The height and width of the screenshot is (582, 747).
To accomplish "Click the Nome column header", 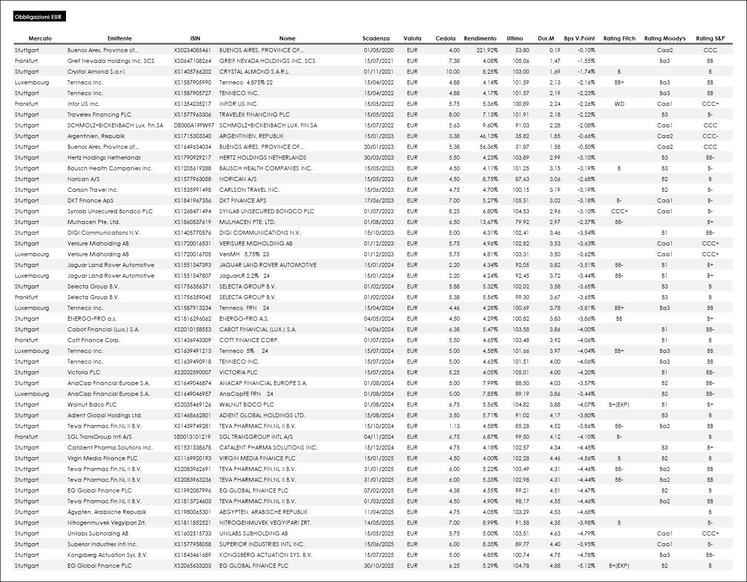I will click(x=287, y=38).
